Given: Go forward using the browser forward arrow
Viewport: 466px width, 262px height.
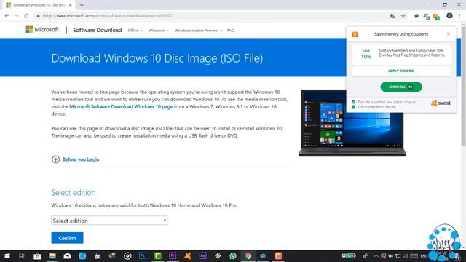Looking at the screenshot, I should coord(16,16).
